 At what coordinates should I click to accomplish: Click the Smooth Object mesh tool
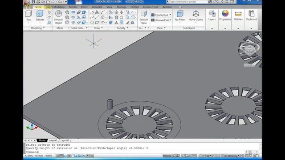click(58, 17)
